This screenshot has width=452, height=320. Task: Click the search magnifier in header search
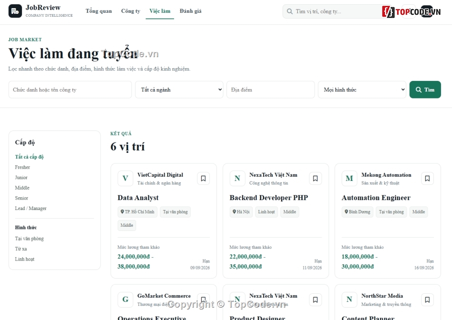pyautogui.click(x=290, y=11)
